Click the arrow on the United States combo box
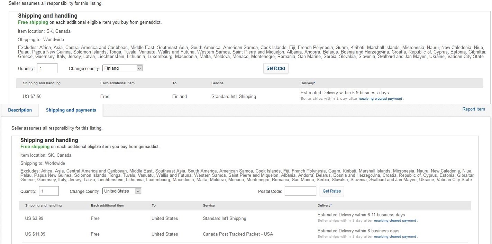The image size is (492, 244). click(138, 191)
